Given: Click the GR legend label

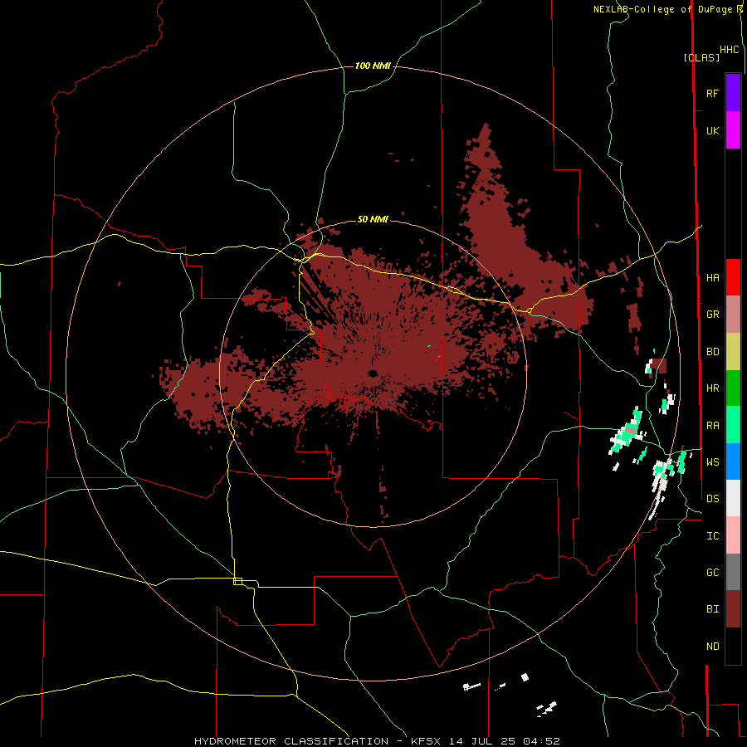Looking at the screenshot, I should 712,315.
